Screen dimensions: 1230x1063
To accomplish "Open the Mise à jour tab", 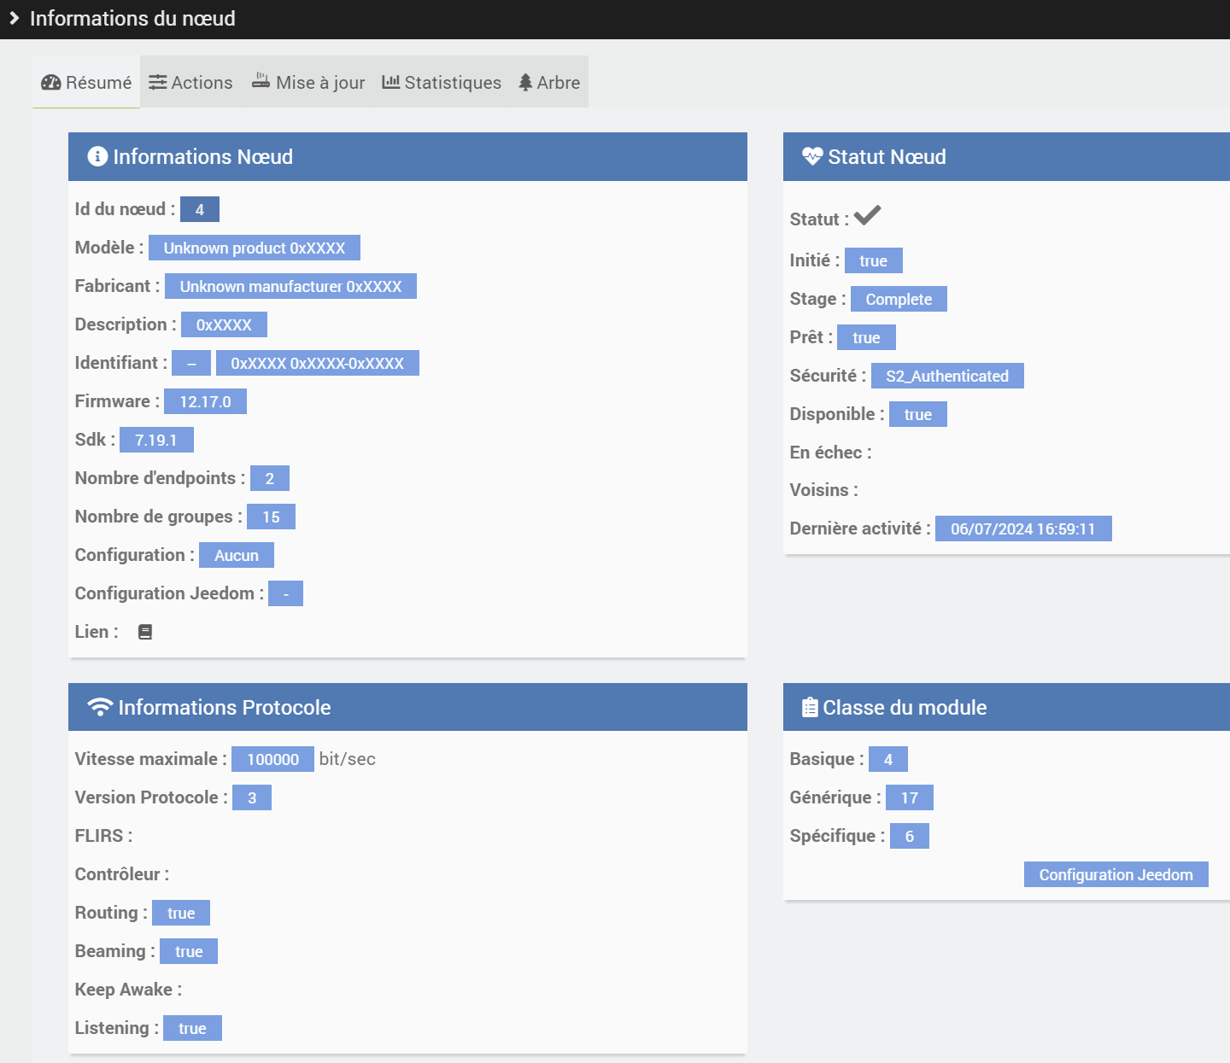I will 308,83.
